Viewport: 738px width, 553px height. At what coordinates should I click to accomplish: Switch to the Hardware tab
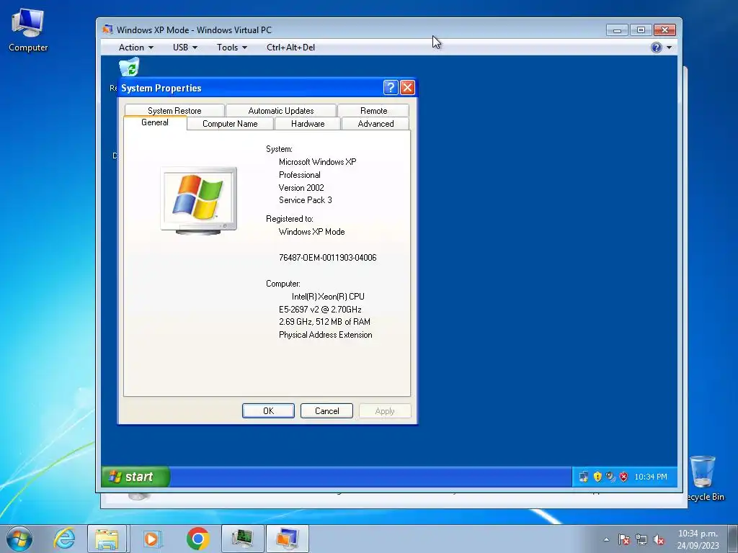(308, 124)
